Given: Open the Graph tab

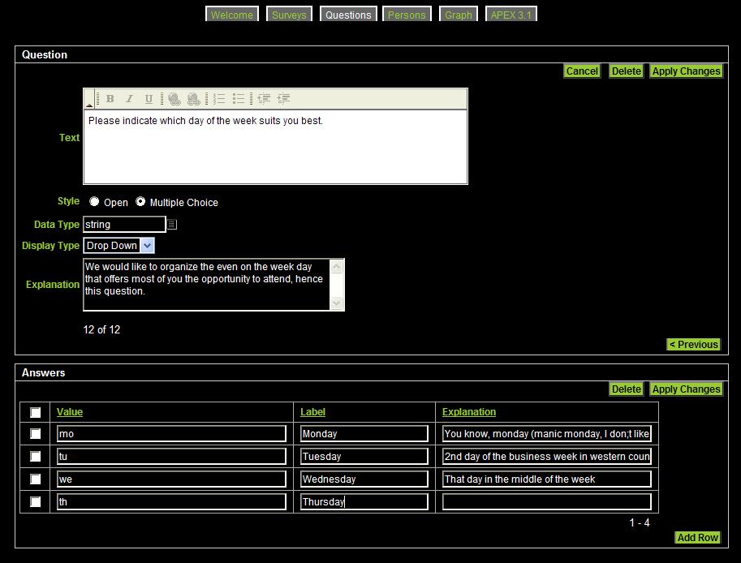Looking at the screenshot, I should click(x=459, y=15).
